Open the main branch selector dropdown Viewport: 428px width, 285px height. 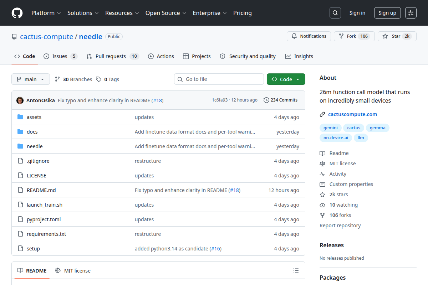click(x=31, y=79)
